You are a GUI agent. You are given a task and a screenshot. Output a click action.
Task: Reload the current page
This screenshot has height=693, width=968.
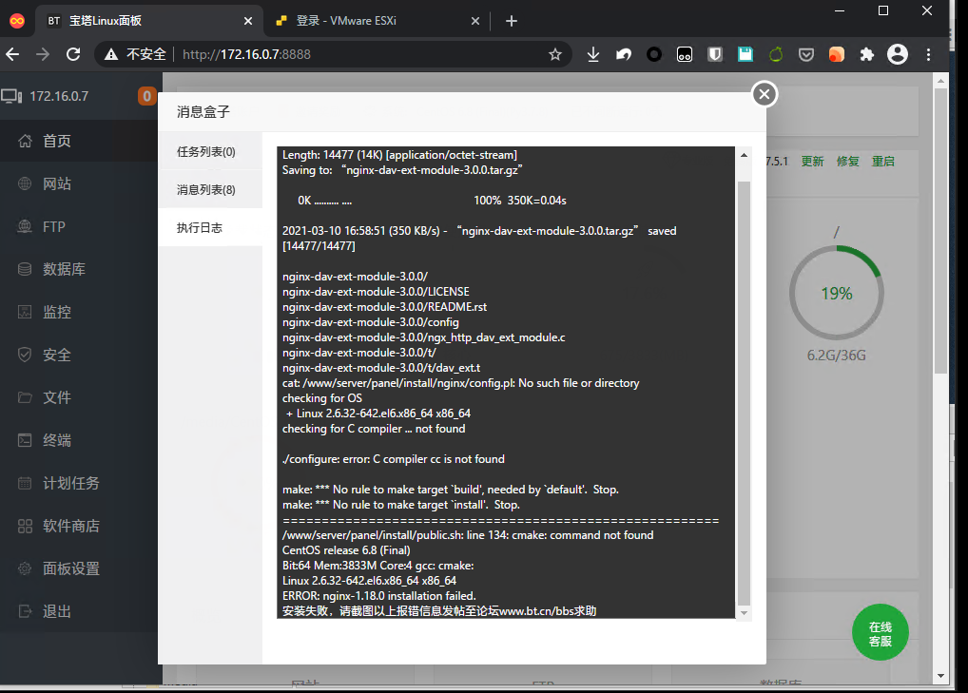click(73, 54)
